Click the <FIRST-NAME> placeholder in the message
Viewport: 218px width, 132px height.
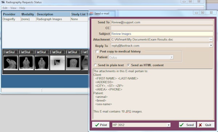click(x=106, y=79)
